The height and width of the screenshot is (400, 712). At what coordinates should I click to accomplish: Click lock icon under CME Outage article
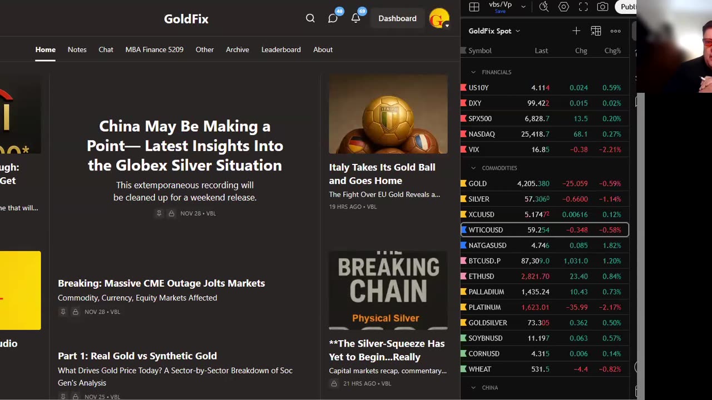[x=75, y=312]
